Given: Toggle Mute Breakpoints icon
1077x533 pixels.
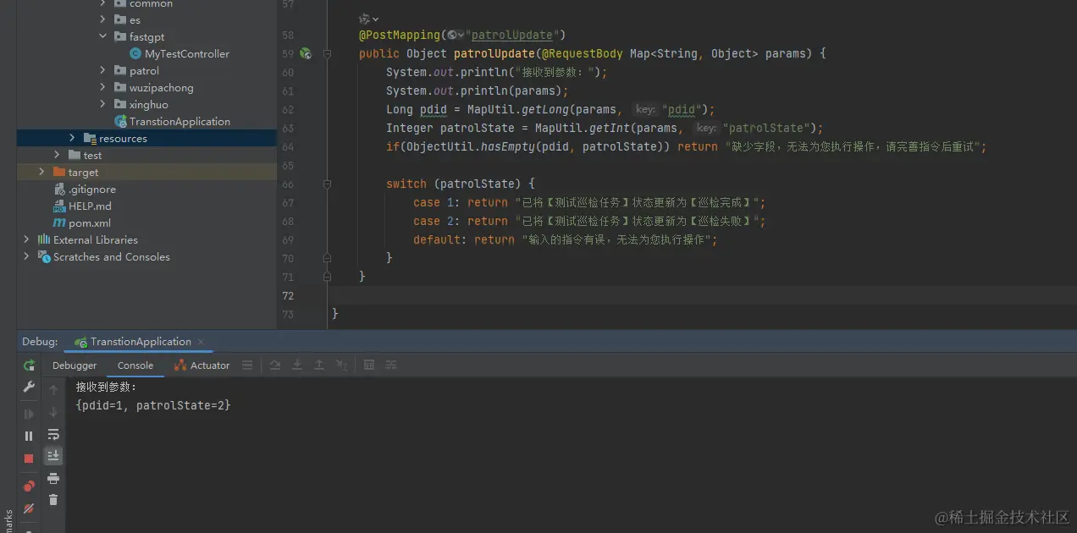Looking at the screenshot, I should pyautogui.click(x=29, y=508).
